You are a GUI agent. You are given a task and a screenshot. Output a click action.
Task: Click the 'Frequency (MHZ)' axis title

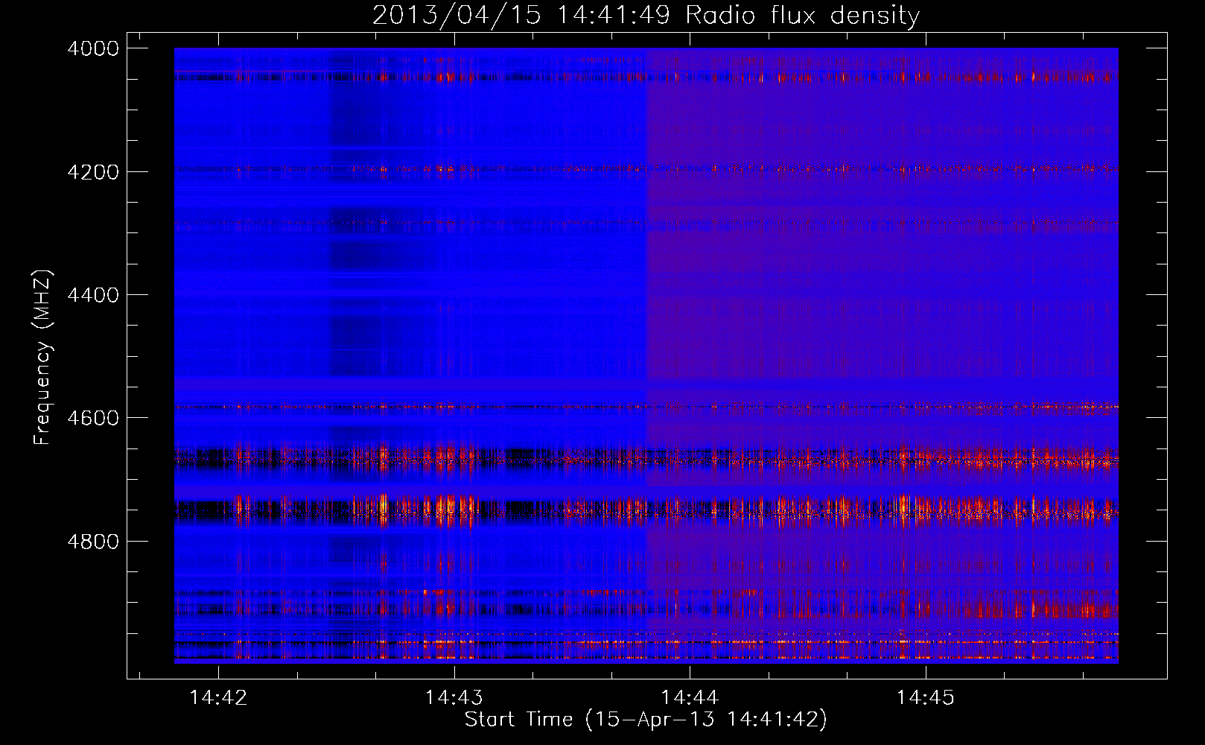click(43, 358)
